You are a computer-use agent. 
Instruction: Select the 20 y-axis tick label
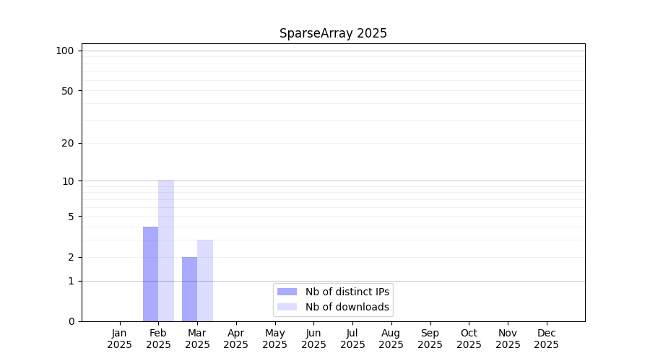[68, 143]
